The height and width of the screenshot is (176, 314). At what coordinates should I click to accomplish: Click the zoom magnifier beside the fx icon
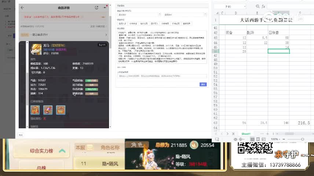258,6
